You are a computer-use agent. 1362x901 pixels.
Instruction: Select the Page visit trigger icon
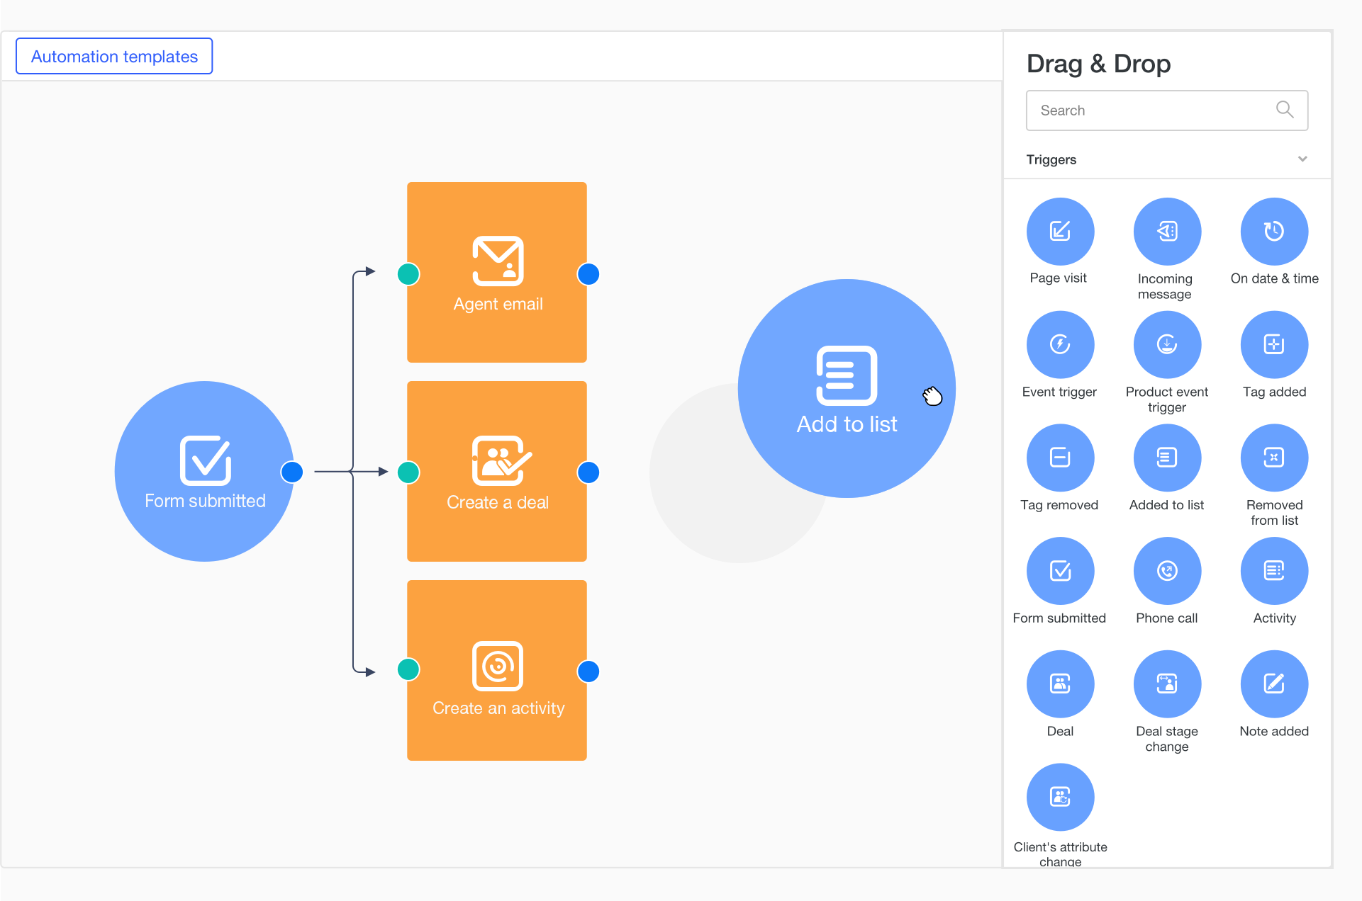(x=1060, y=232)
